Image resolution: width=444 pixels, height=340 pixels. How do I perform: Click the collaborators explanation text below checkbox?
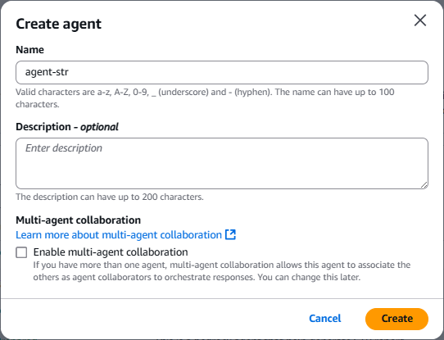(222, 271)
